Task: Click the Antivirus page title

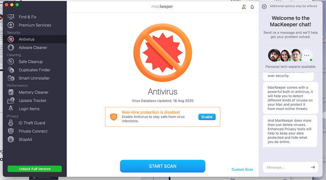Action: (x=163, y=91)
